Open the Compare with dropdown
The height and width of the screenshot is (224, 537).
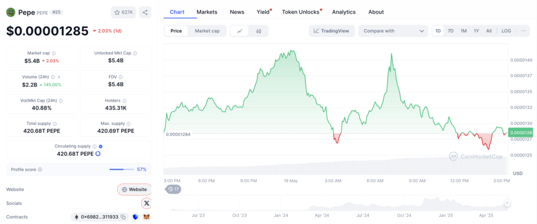pos(393,31)
